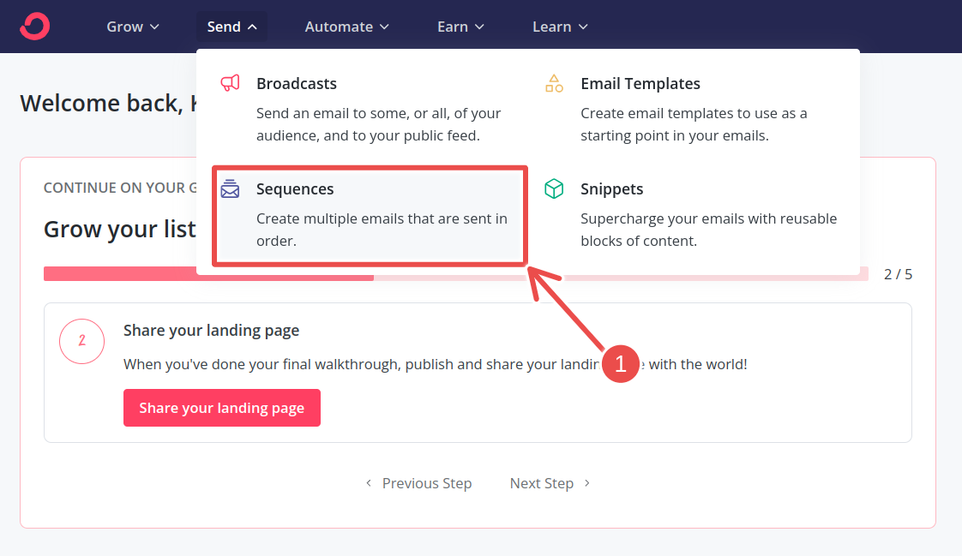Click the circular app logo in the navbar
The height and width of the screenshot is (556, 962).
[34, 26]
